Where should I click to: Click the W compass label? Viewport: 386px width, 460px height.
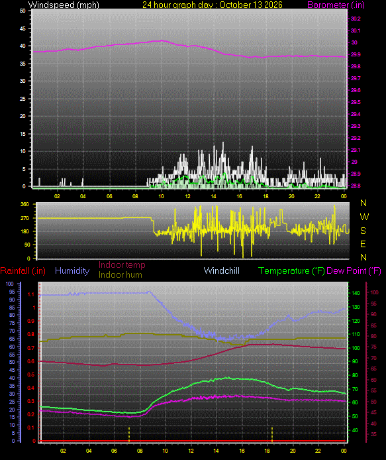(364, 217)
